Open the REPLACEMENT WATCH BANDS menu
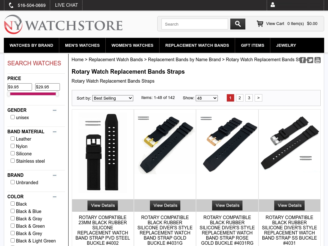Image resolution: width=328 pixels, height=246 pixels. 197,45
